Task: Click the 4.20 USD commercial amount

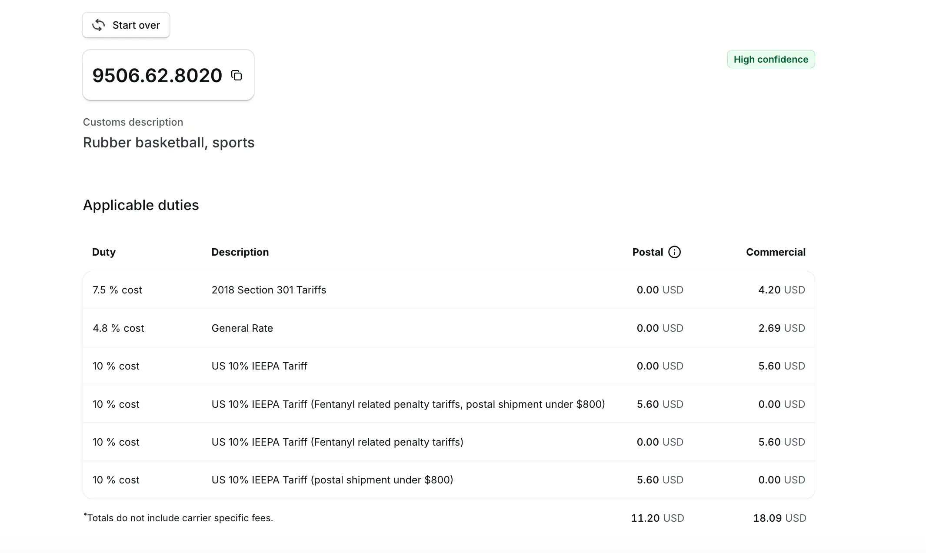Action: tap(781, 290)
